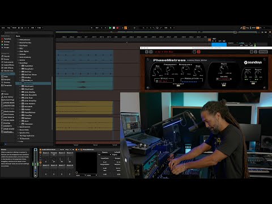Click the PhaseMistress Output knob
This screenshot has width=272, height=204.
tap(258, 73)
